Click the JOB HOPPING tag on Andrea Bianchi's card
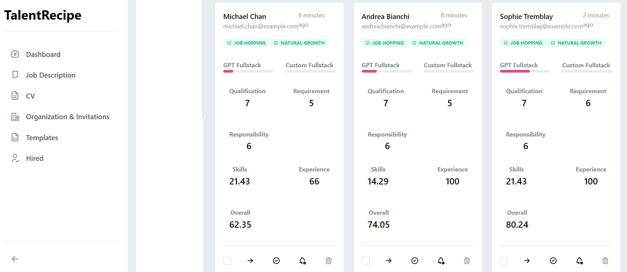Viewport: 627px width, 272px height. (x=384, y=43)
